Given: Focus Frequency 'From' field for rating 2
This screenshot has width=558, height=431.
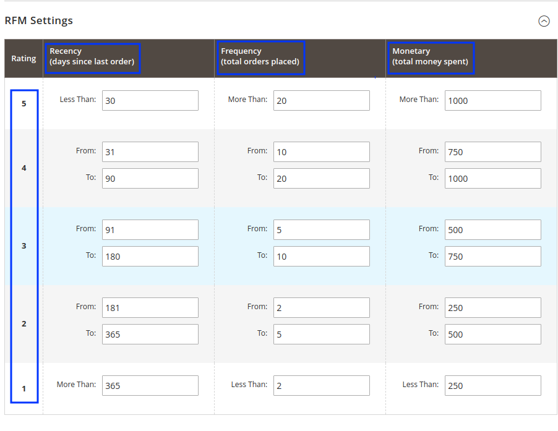Looking at the screenshot, I should (x=322, y=308).
